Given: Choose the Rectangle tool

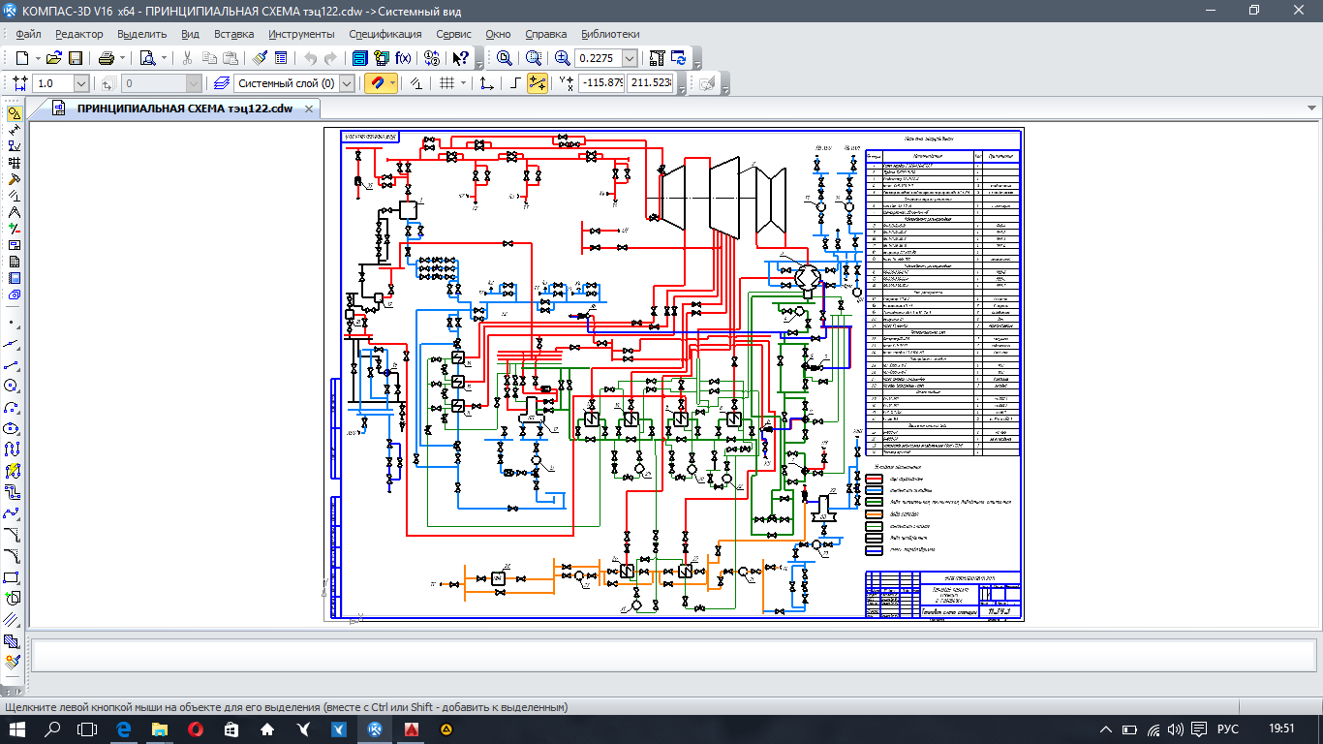Looking at the screenshot, I should (x=14, y=577).
